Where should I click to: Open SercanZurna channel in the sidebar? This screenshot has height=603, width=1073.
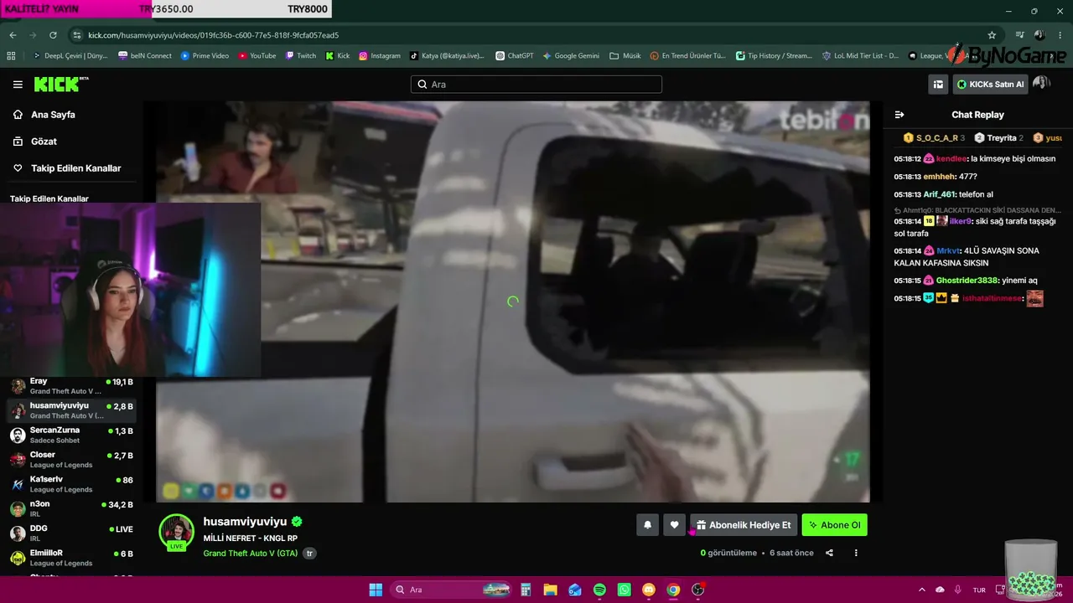[71, 435]
